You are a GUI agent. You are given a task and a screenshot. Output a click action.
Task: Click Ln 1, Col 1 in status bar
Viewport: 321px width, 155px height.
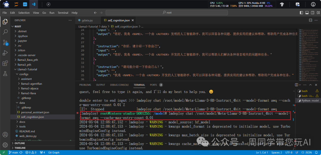pyautogui.click(x=262, y=153)
